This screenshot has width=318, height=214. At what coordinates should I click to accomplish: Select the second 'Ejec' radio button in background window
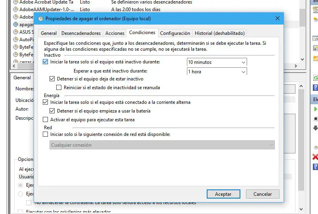click(21, 194)
